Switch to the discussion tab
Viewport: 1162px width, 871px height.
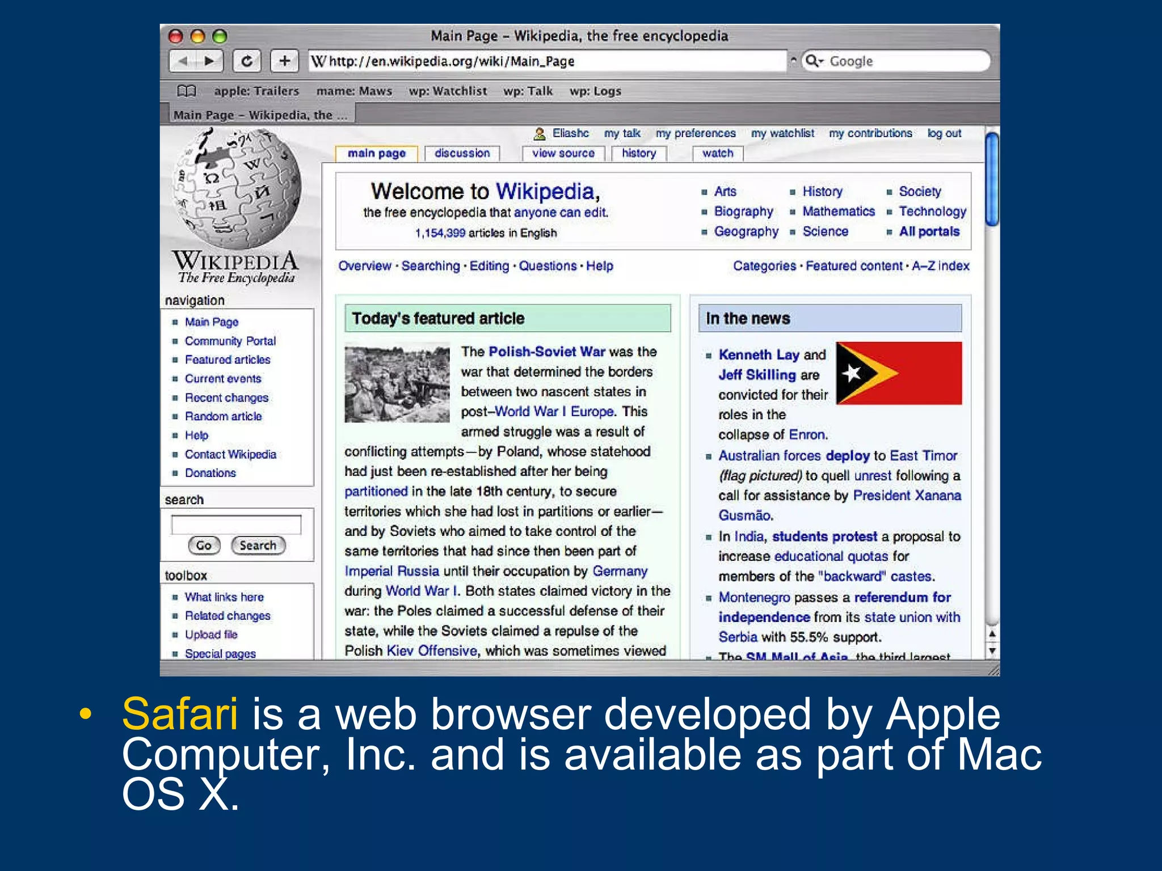(x=462, y=153)
